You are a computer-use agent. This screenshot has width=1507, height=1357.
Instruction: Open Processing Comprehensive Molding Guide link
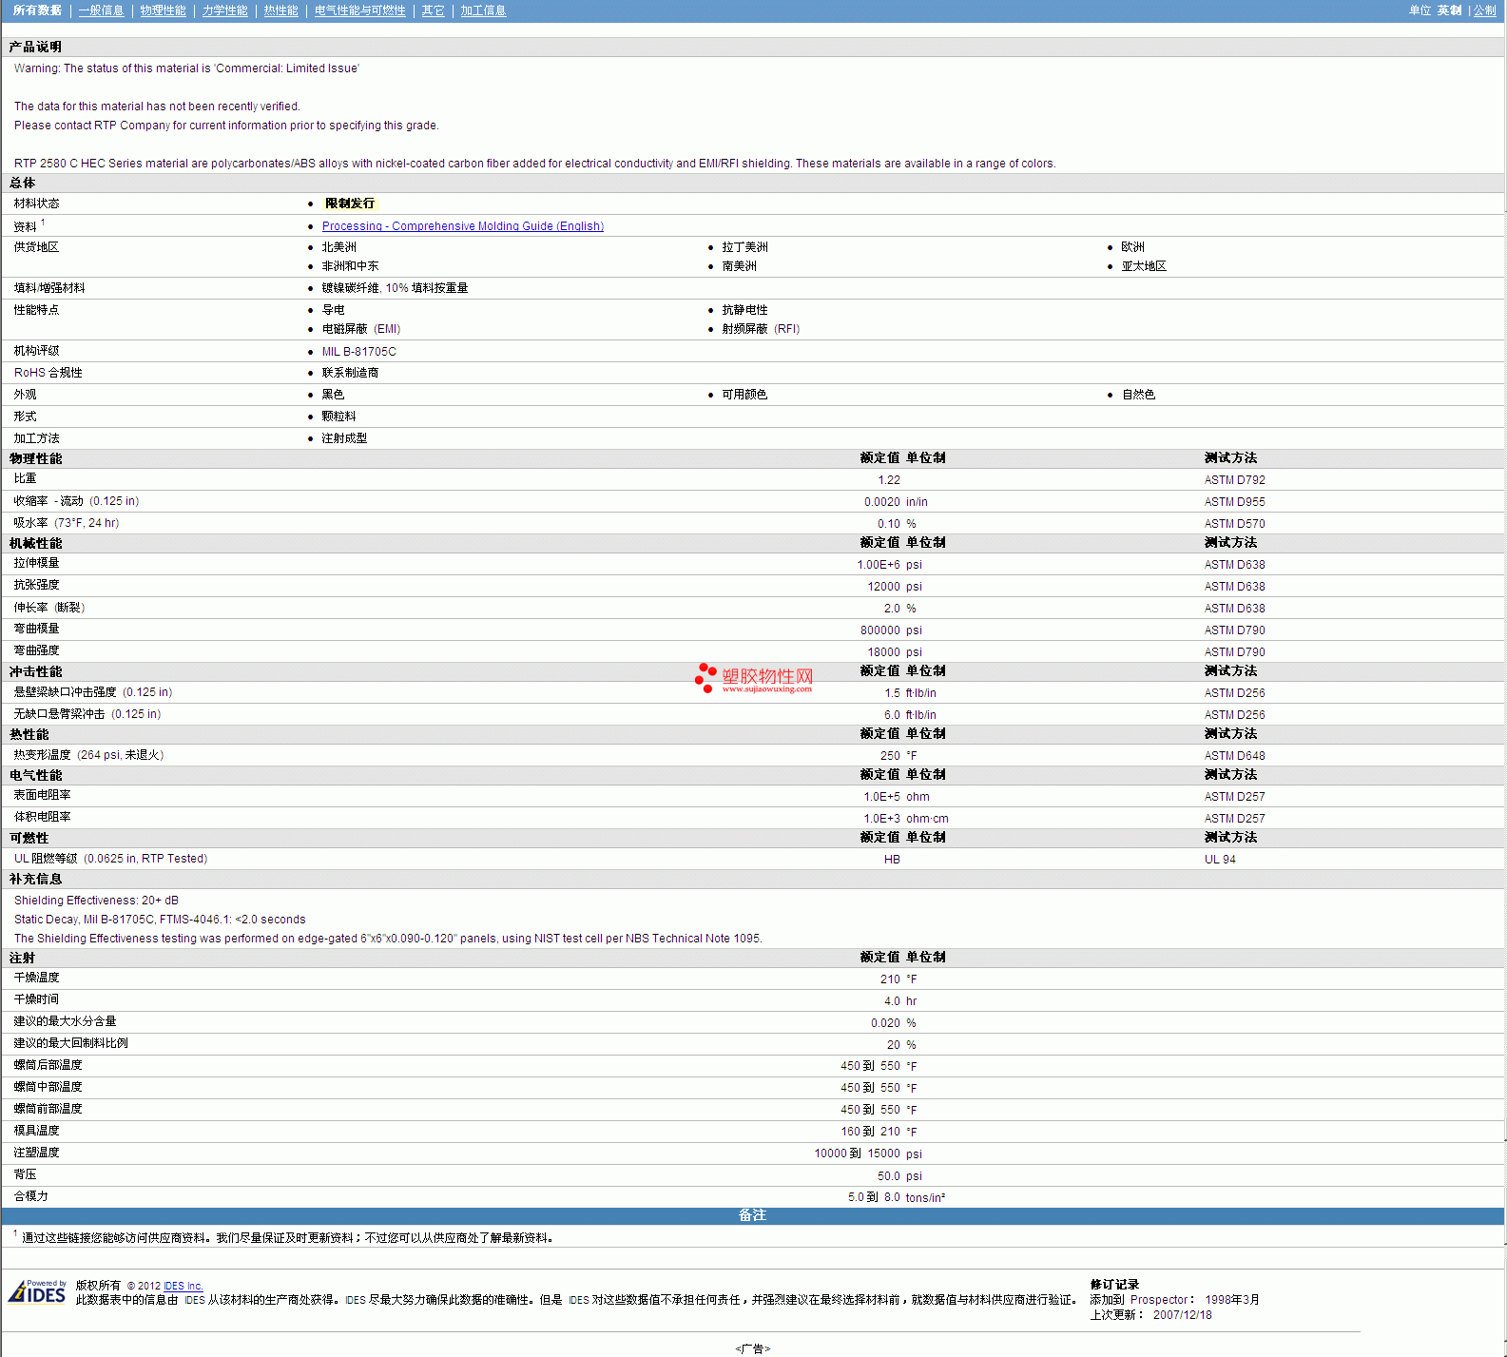pos(462,226)
